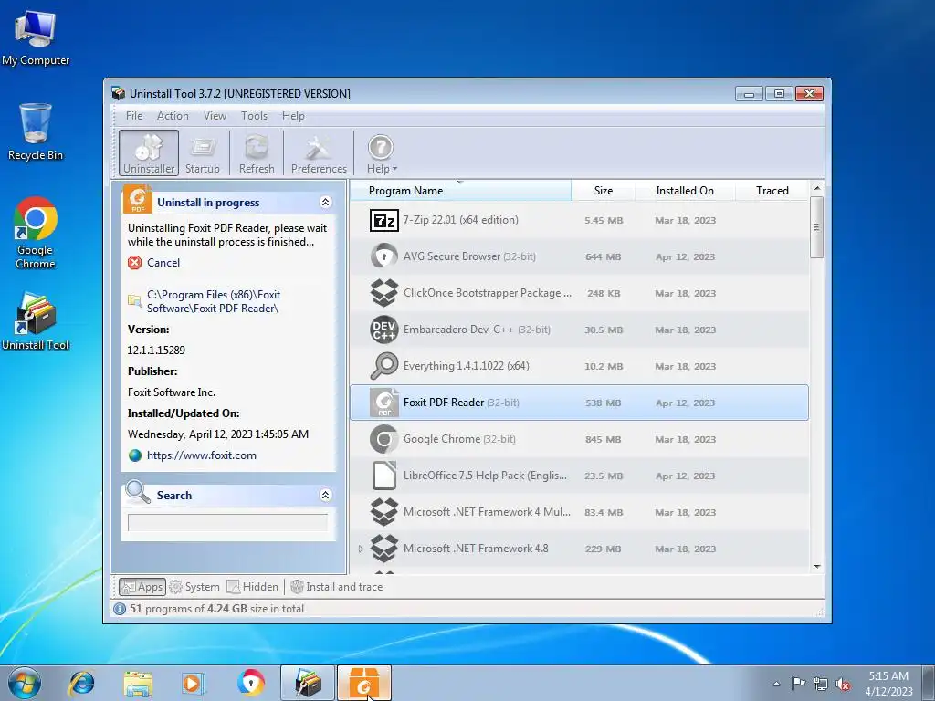Viewport: 935px width, 701px height.
Task: Click the info icon in status bar
Action: point(120,609)
